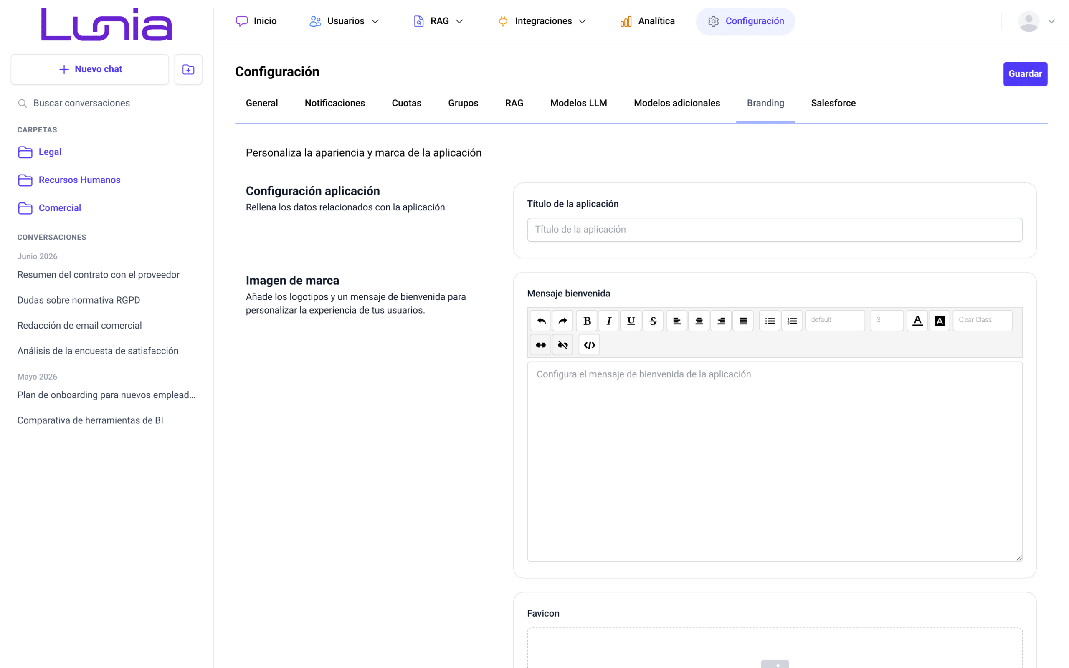Click the welcome message text area

[x=775, y=462]
